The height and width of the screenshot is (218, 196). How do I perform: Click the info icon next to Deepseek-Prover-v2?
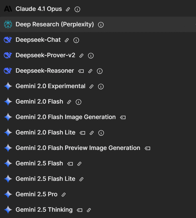coord(91,56)
